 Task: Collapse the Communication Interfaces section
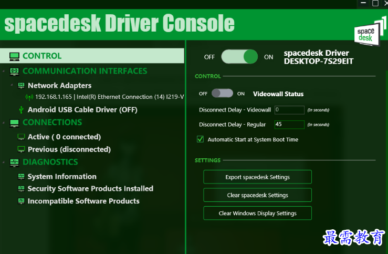tap(4, 71)
